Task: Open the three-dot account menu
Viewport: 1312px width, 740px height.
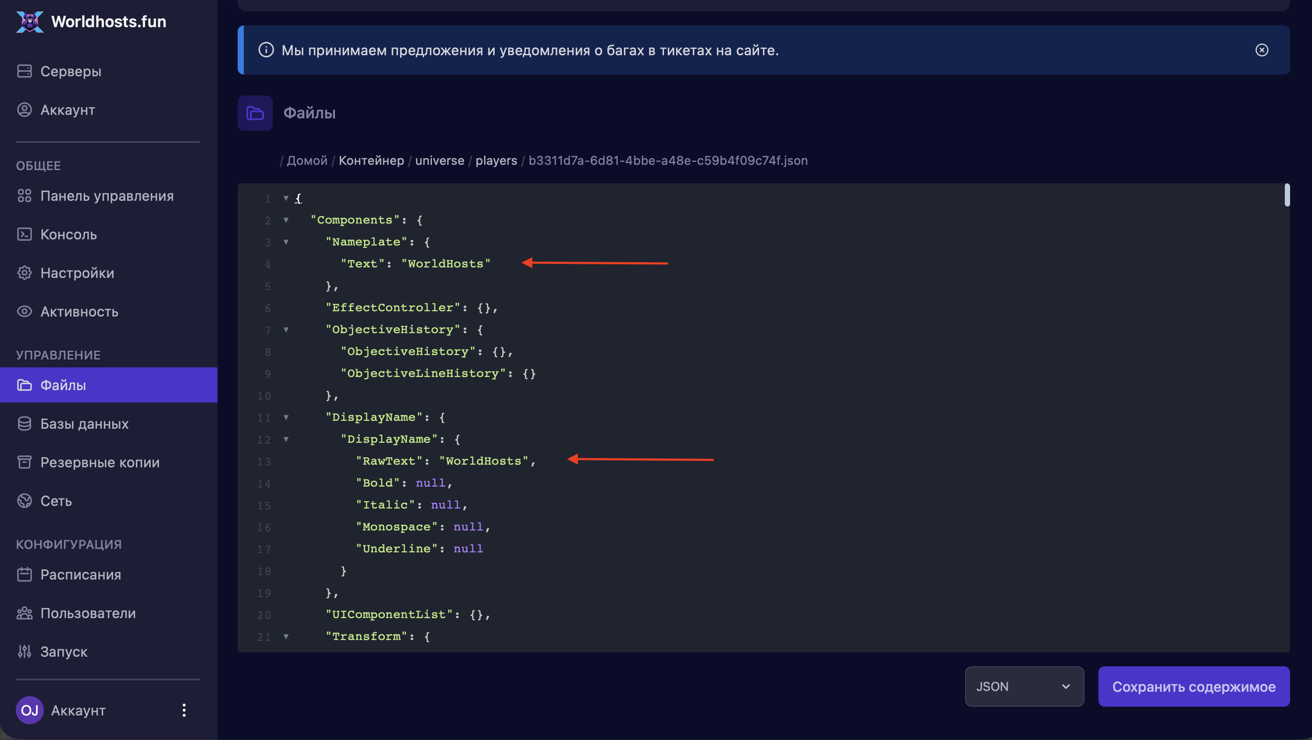Action: [x=184, y=710]
